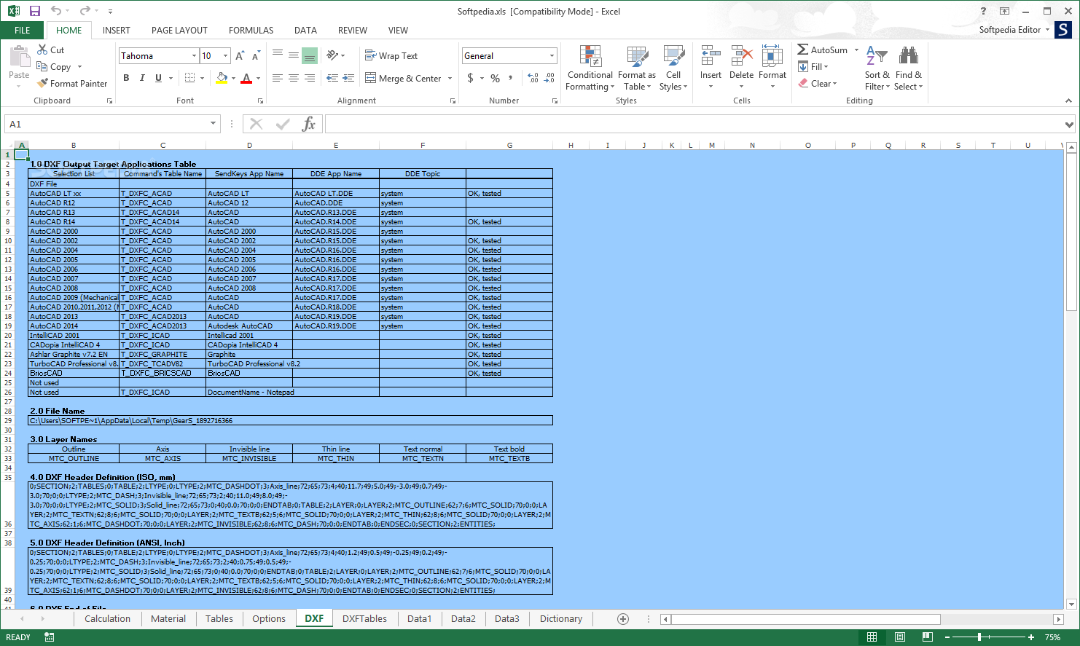This screenshot has height=646, width=1080.
Task: Click the Find & Select button
Action: (x=909, y=68)
